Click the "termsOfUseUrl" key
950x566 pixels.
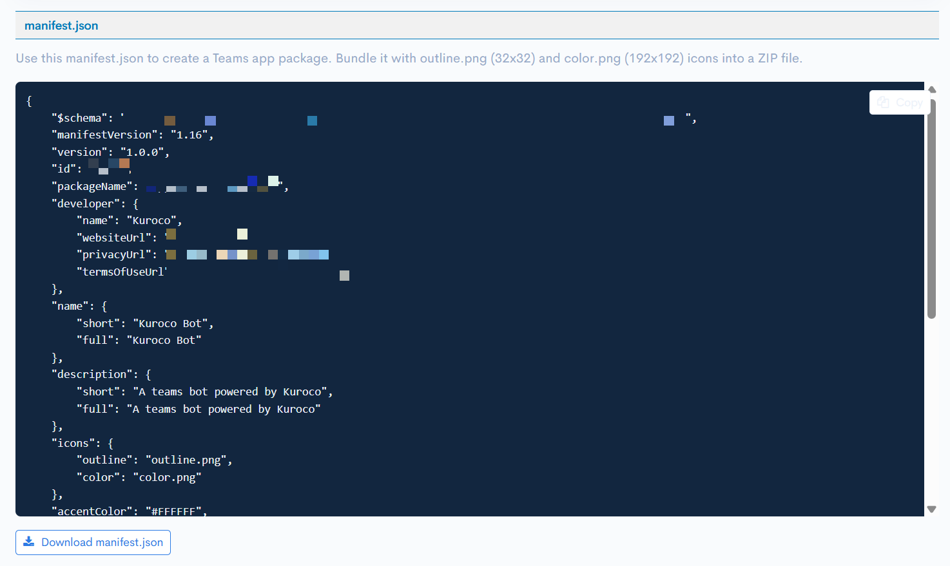tap(121, 272)
